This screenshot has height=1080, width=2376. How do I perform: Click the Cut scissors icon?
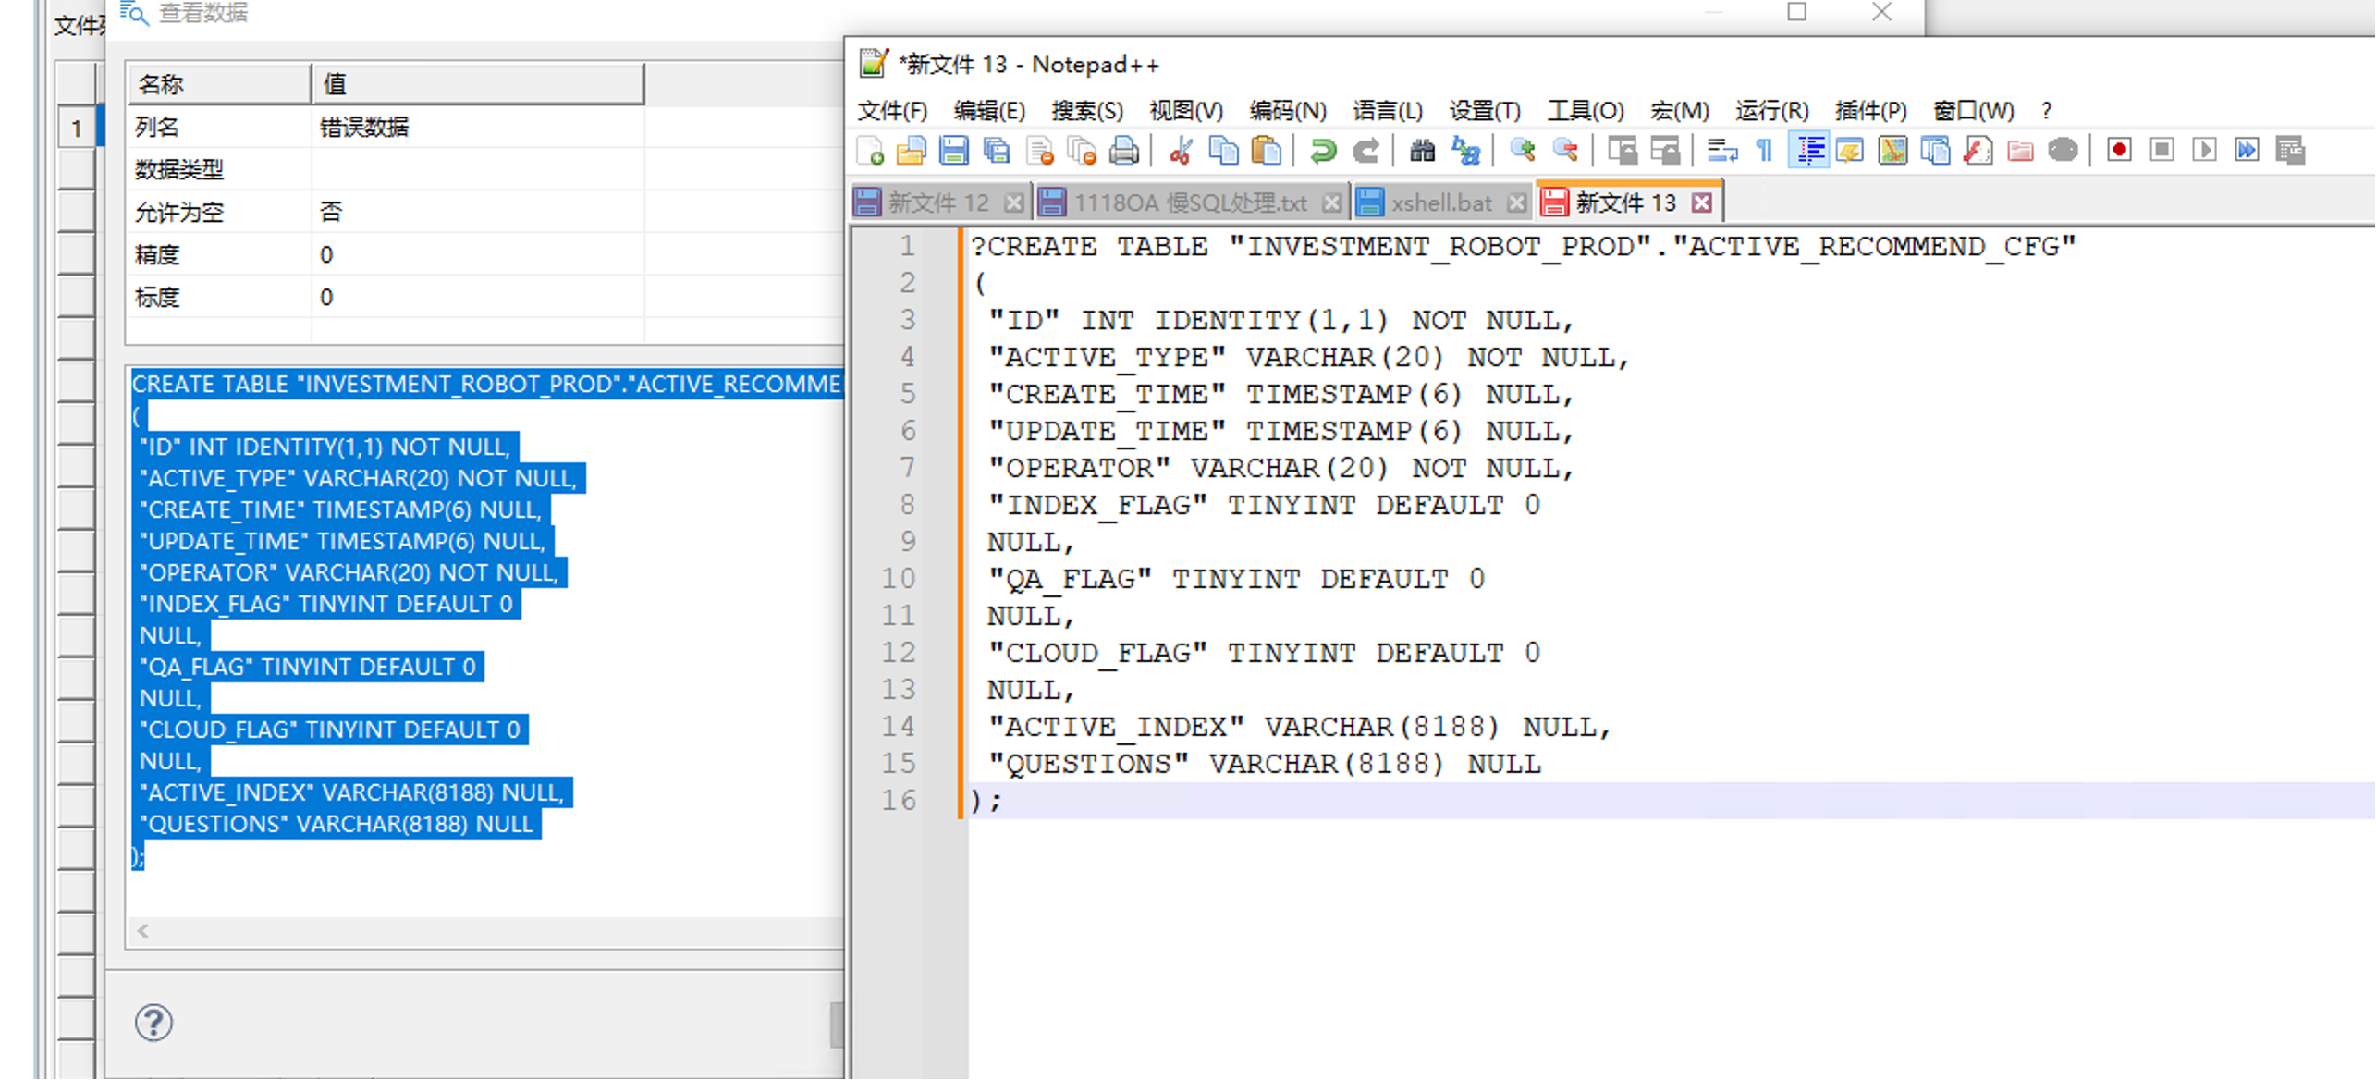[1181, 151]
